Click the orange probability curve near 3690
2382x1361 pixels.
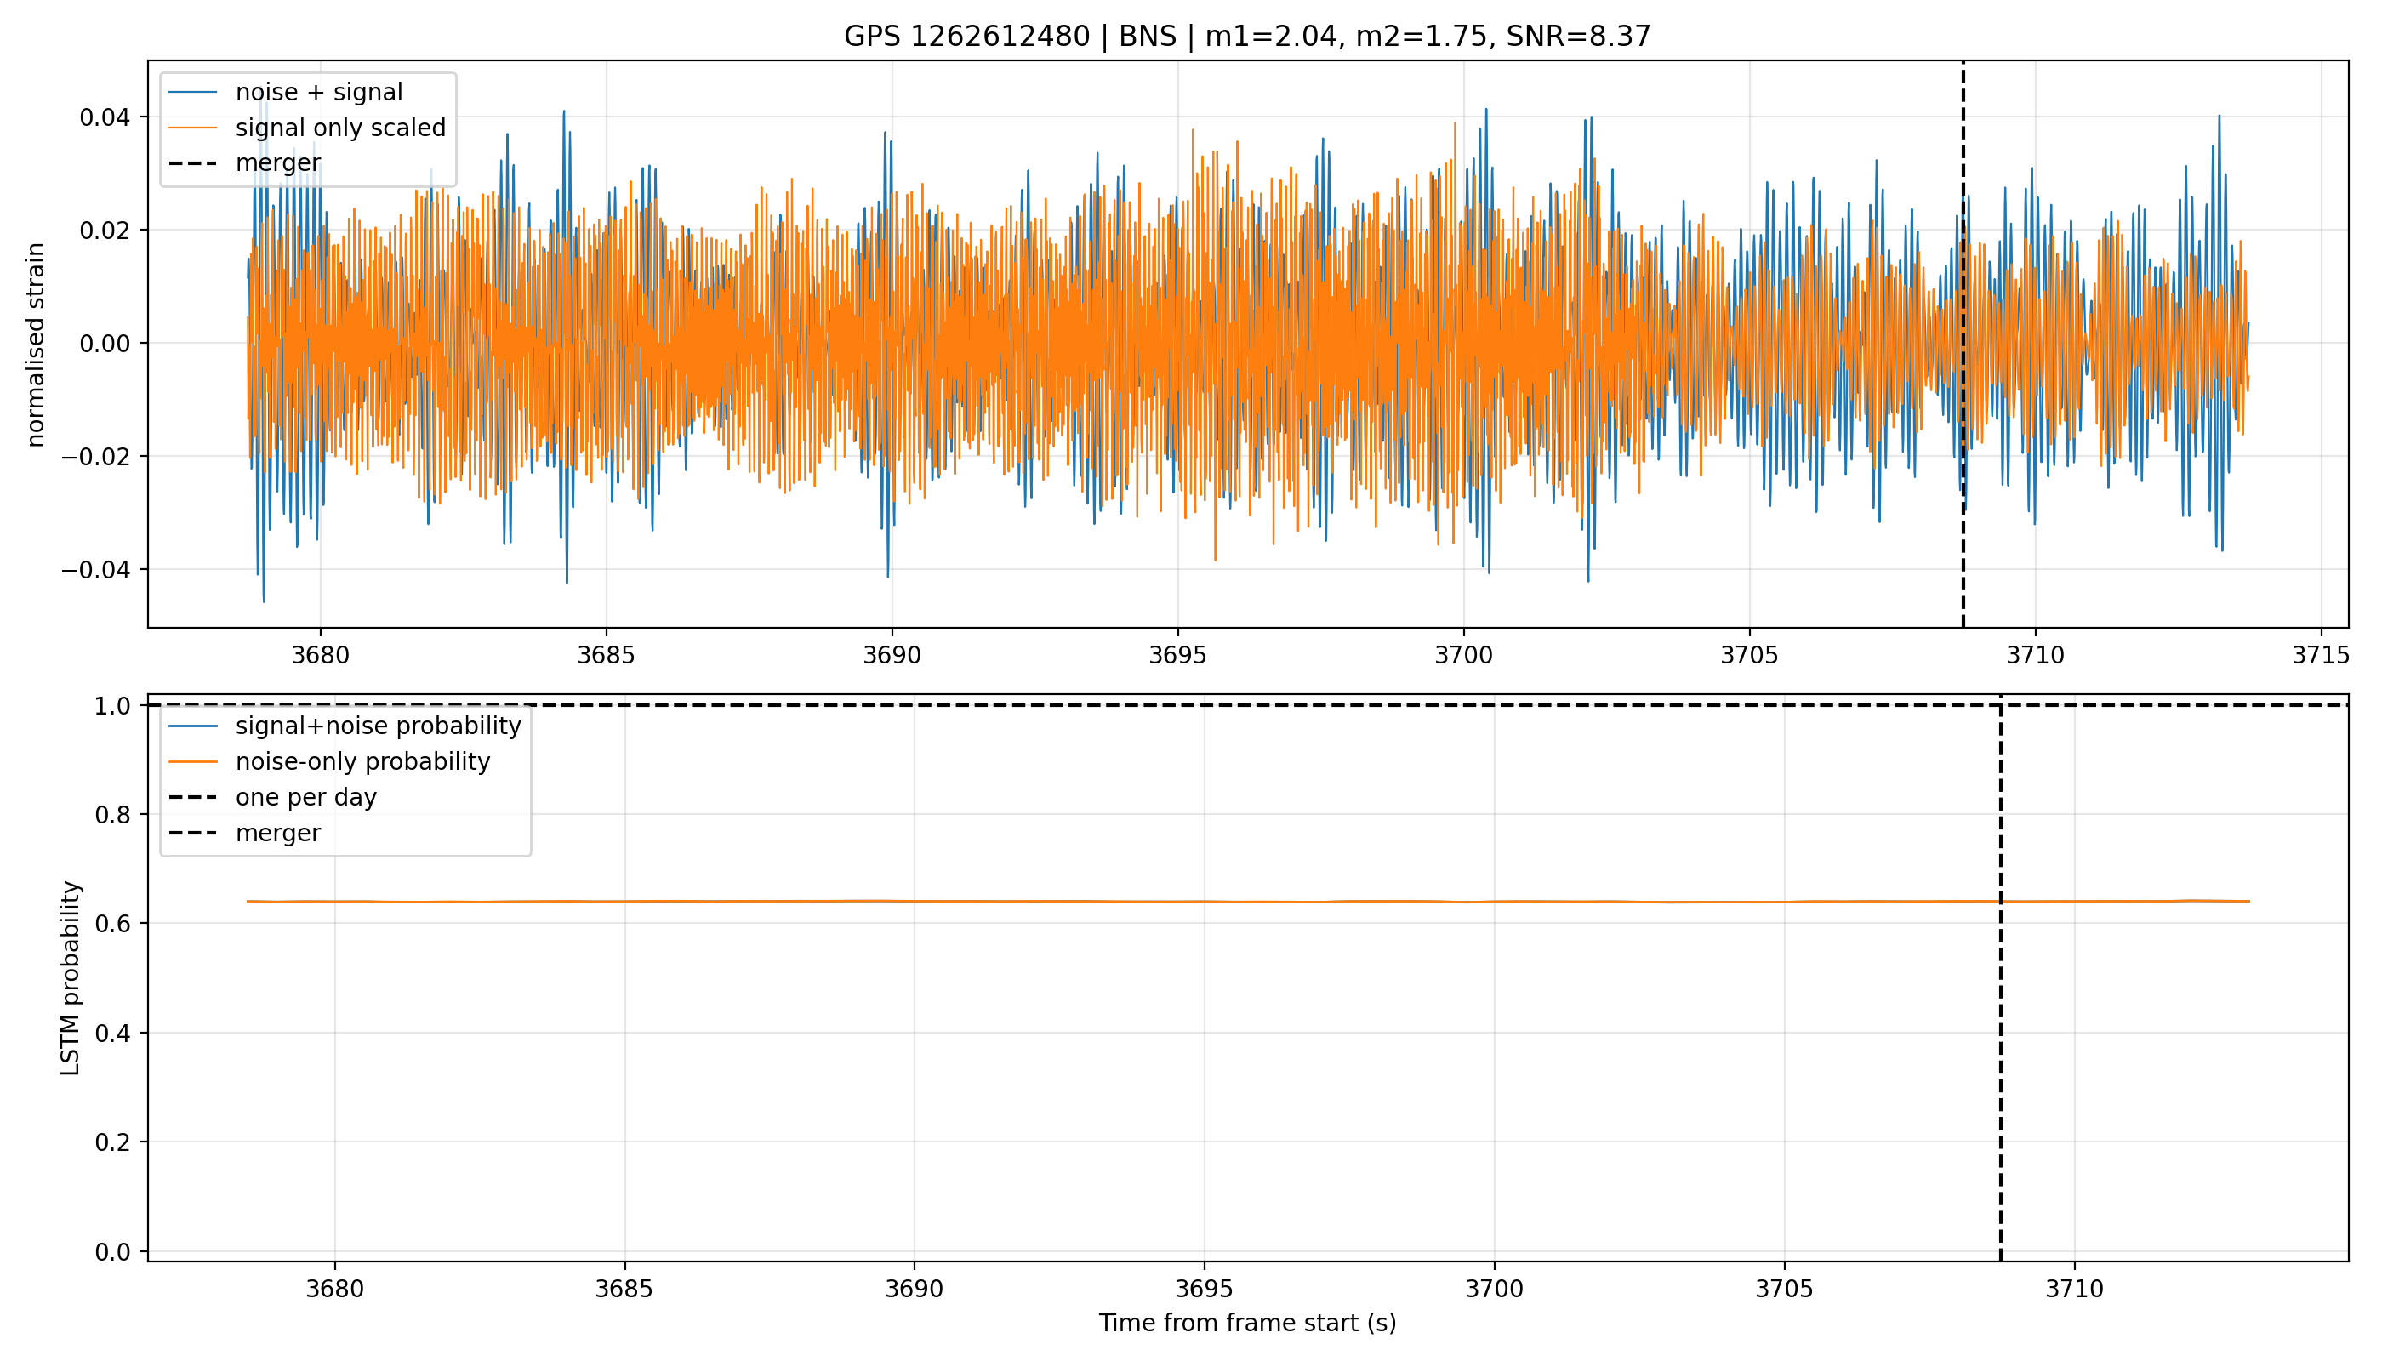click(915, 901)
